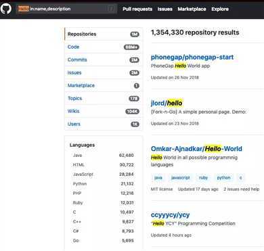The image size is (264, 251).
Task: Show Users search results
Action: (104, 124)
